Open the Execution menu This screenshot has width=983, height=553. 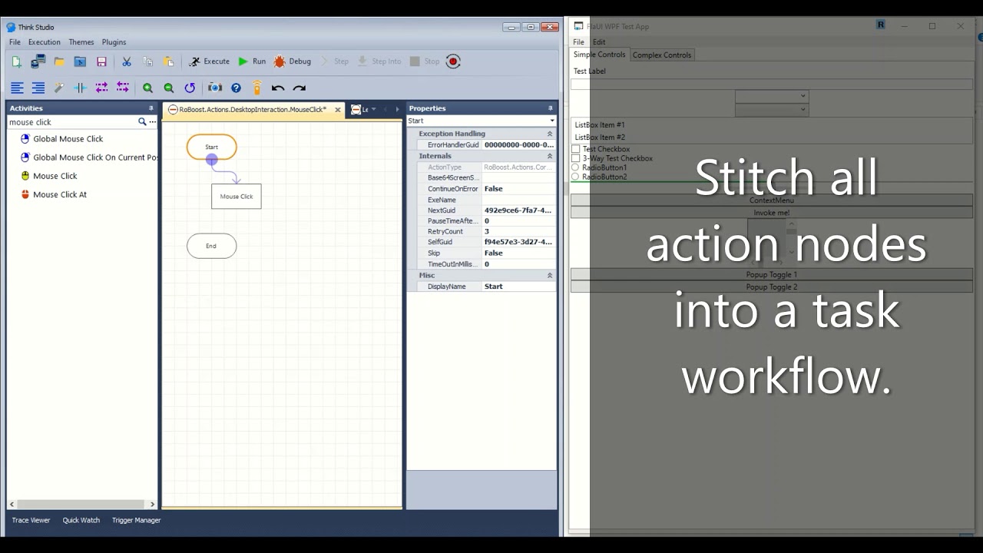pyautogui.click(x=44, y=42)
